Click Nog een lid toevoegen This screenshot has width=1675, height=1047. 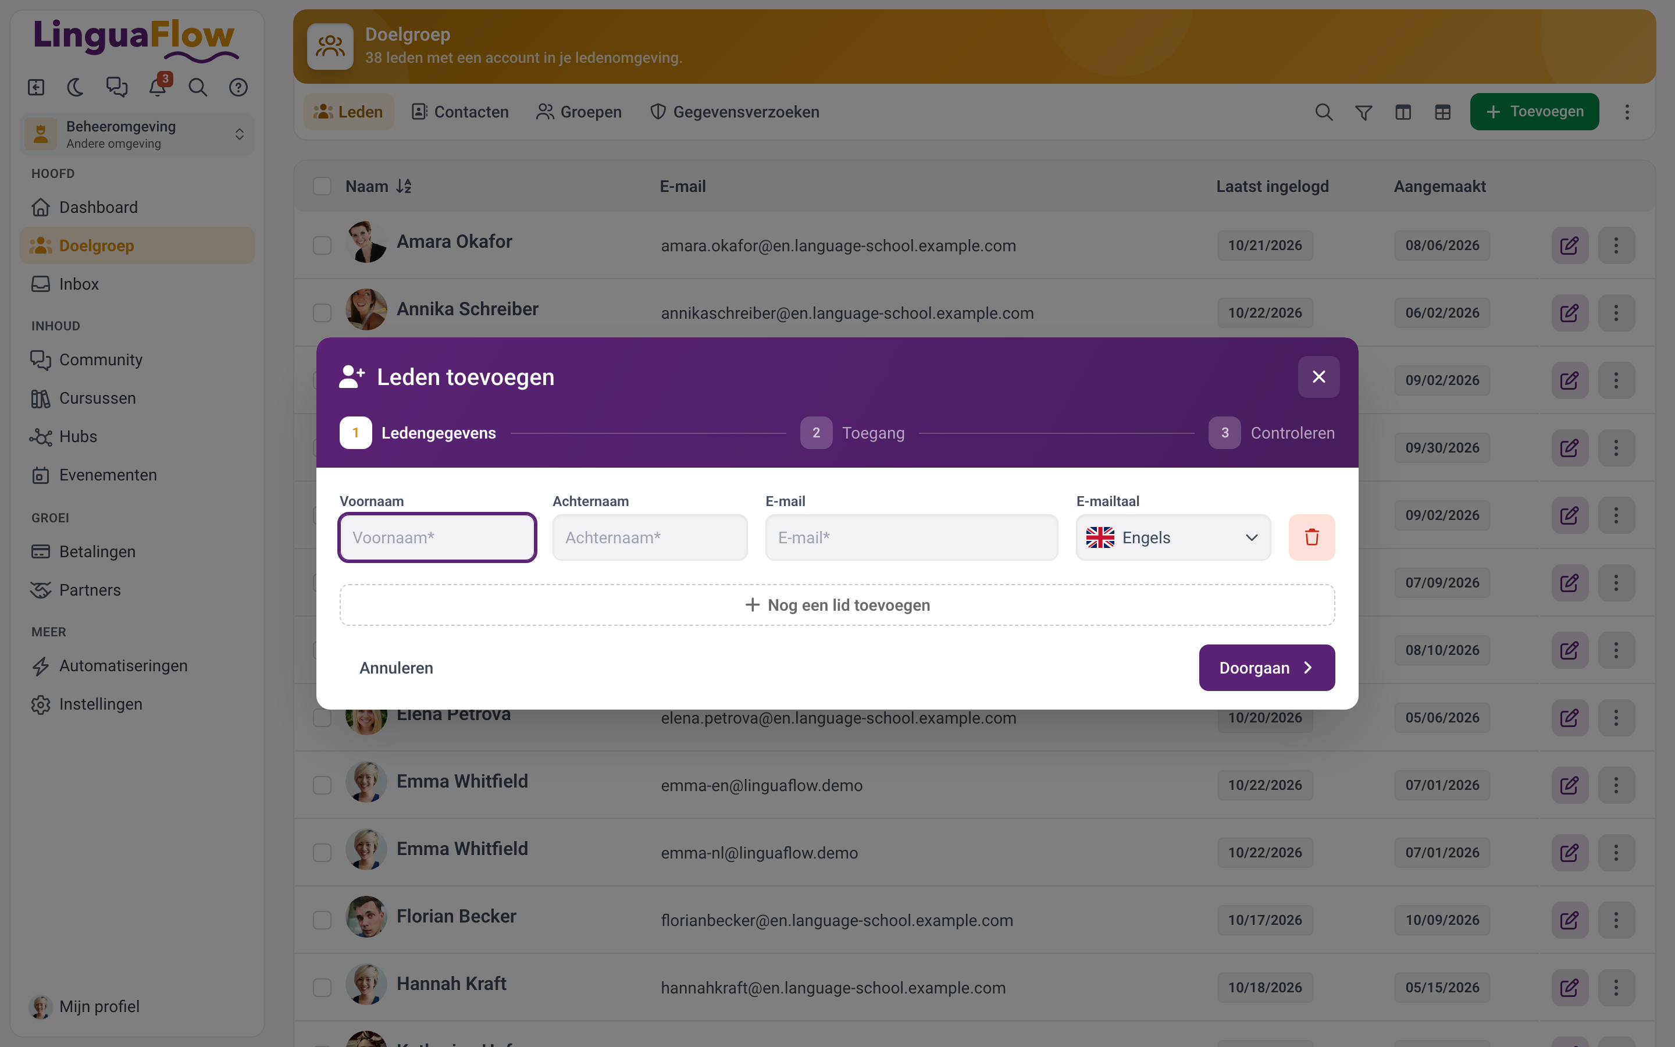click(837, 605)
